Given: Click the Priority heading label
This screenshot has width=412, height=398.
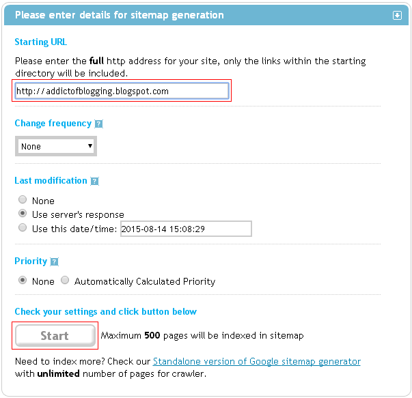Looking at the screenshot, I should (31, 261).
